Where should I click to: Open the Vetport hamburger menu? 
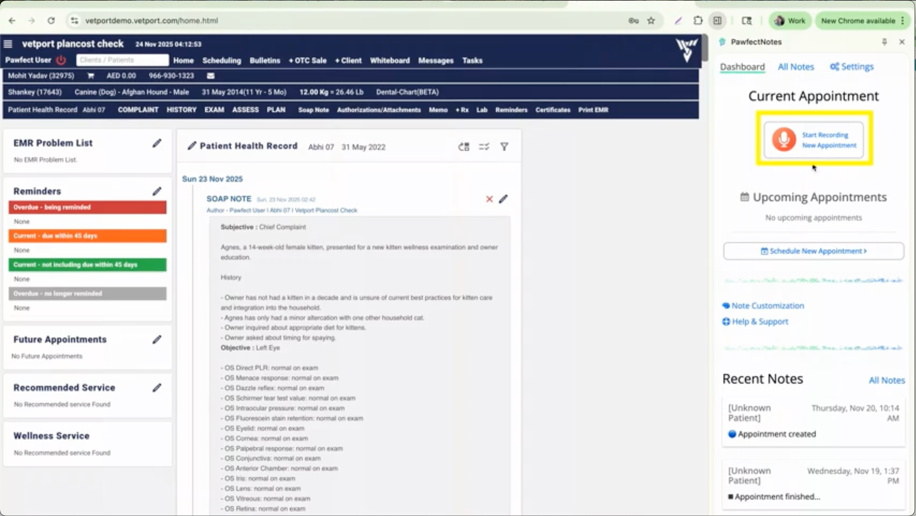click(8, 44)
